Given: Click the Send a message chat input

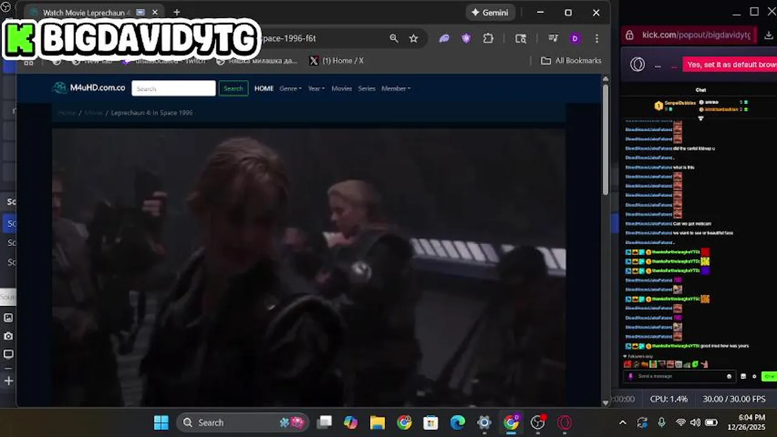Looking at the screenshot, I should coord(680,376).
